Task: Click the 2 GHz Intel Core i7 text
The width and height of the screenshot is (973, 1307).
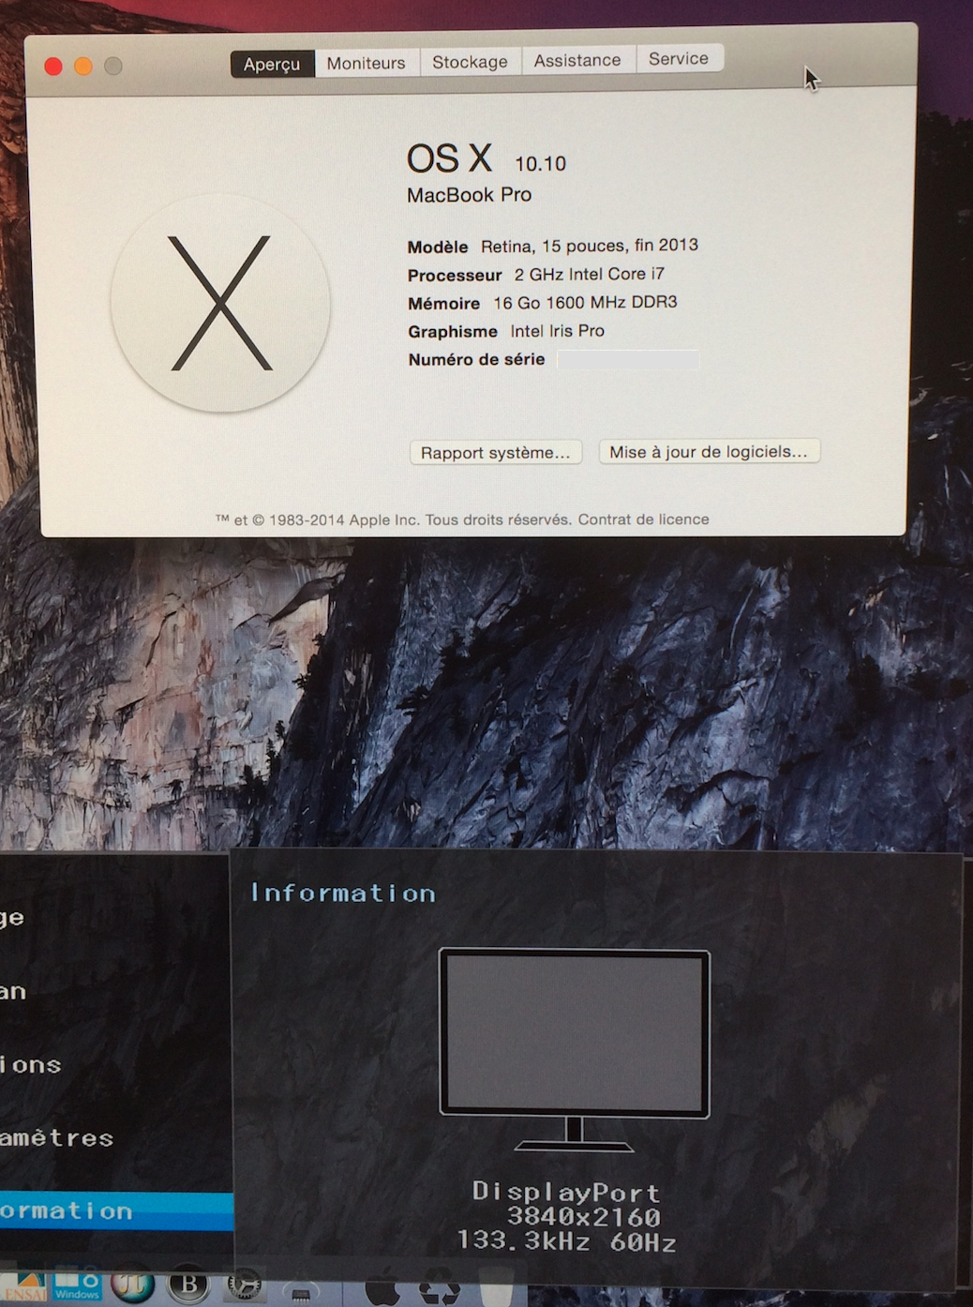Action: click(x=589, y=274)
